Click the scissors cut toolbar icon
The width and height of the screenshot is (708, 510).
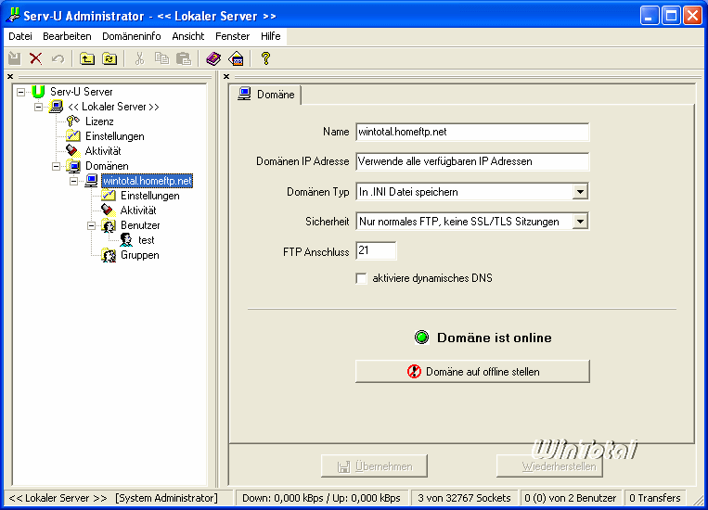(139, 58)
